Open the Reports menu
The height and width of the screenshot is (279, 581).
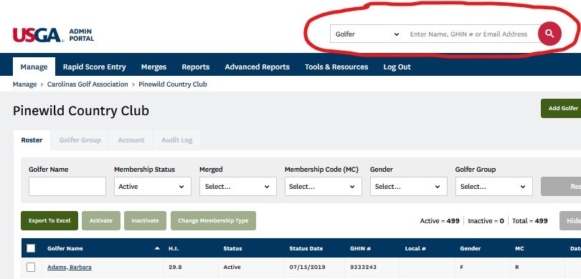196,67
